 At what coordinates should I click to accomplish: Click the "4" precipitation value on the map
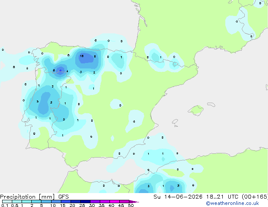coord(67,71)
